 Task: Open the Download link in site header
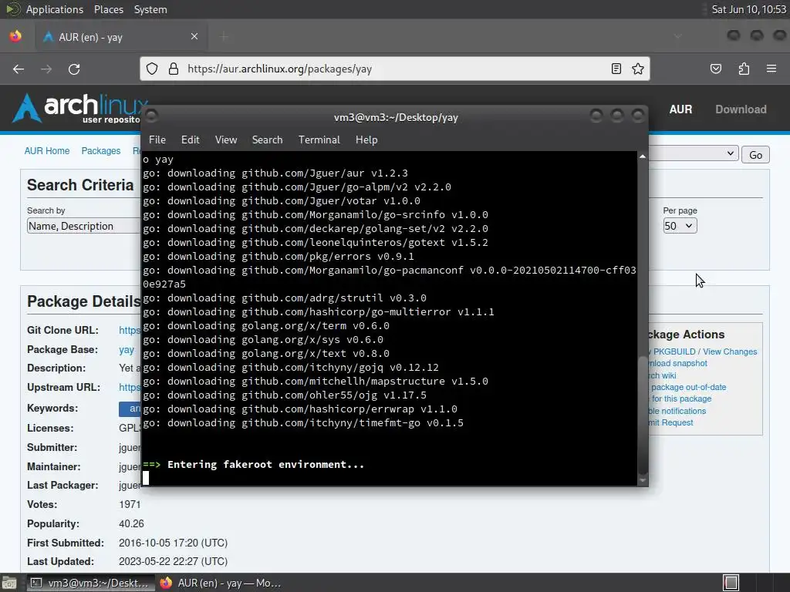click(741, 109)
